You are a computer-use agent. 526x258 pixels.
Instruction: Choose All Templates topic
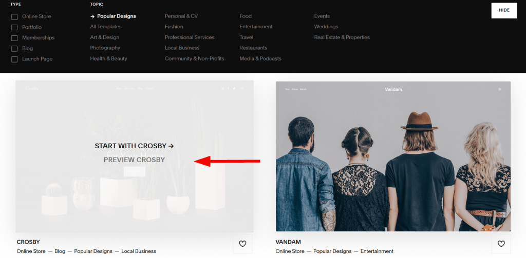click(x=106, y=27)
